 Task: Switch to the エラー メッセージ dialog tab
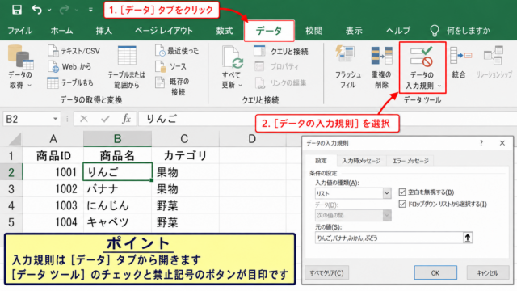[x=410, y=161]
